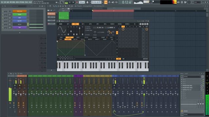Select the PITCH envelope target in Sytrus
The image size is (209, 117).
(x=86, y=37)
